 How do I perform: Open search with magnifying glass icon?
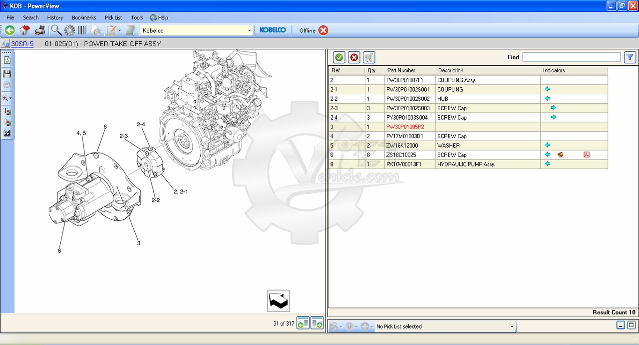tap(56, 30)
